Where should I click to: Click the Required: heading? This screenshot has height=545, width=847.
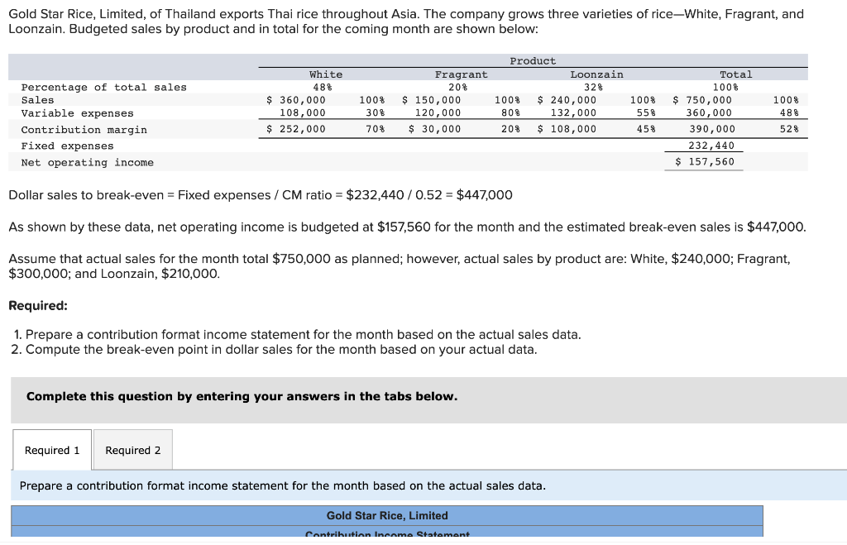(x=38, y=306)
